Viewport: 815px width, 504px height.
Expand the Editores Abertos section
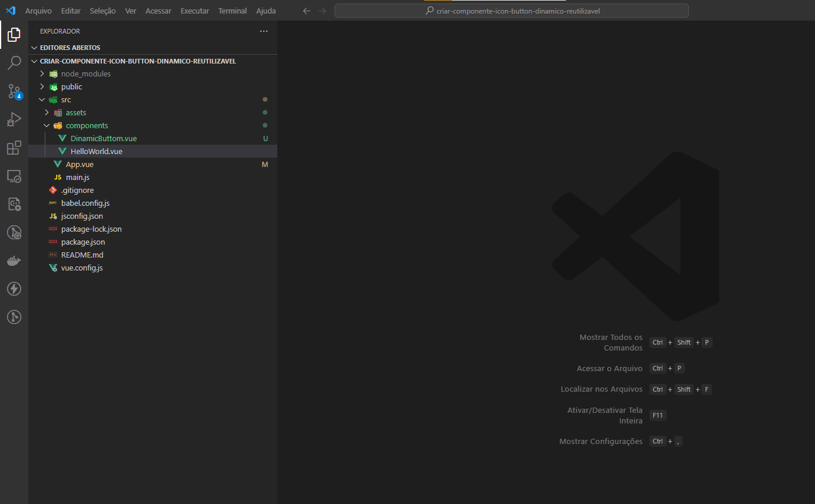click(x=69, y=48)
